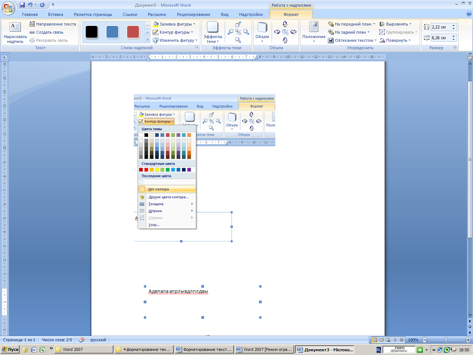Click Создать связь
Screen dimensions: 473x355
[x=46, y=32]
